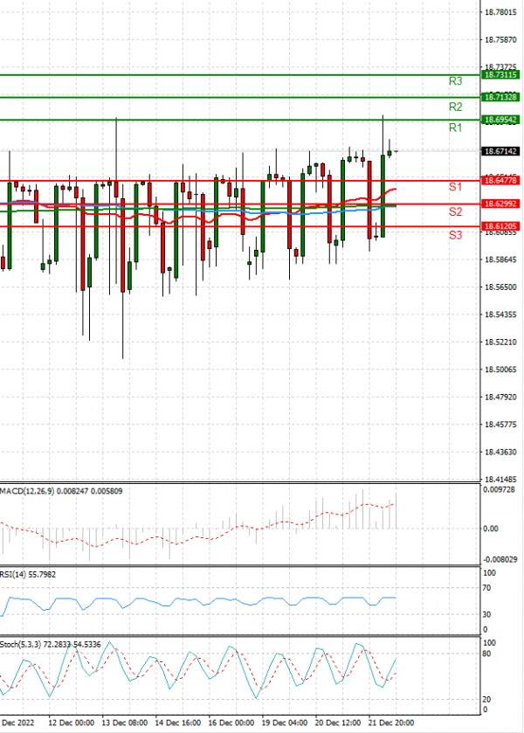
Task: Click the 19 Dec 04:00 time label
Action: [x=284, y=723]
